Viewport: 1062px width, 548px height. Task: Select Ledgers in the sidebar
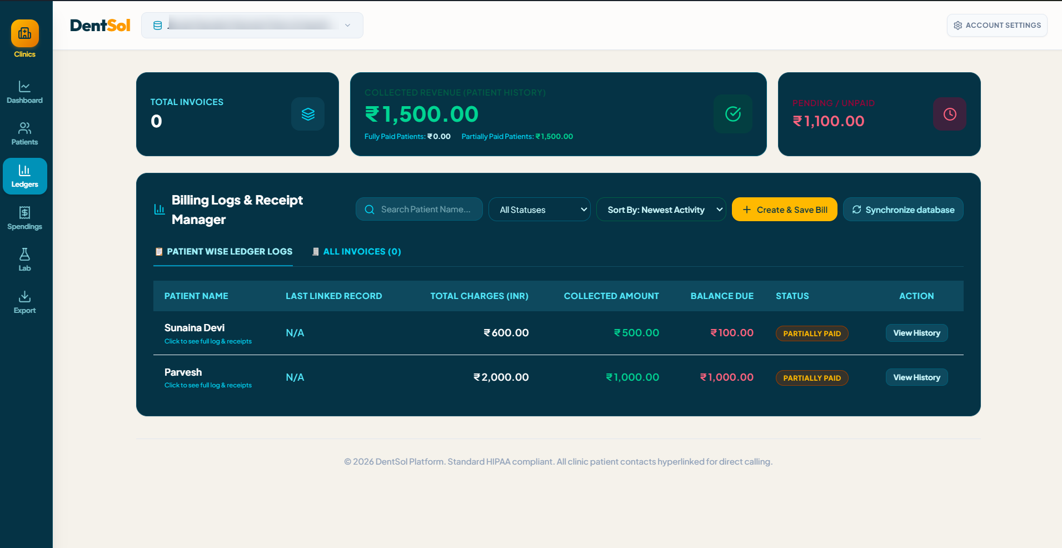pos(25,176)
